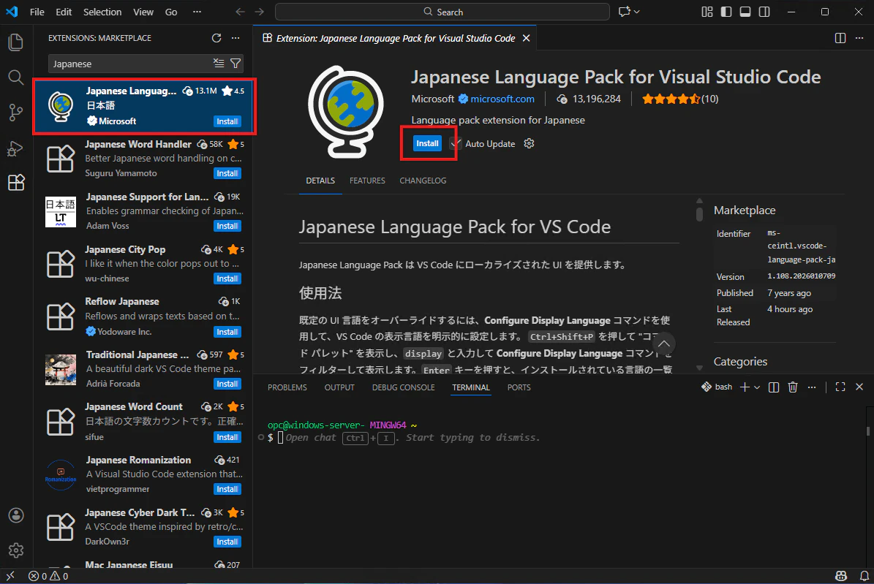The image size is (874, 584).
Task: Split the editor to the right
Action: click(840, 38)
